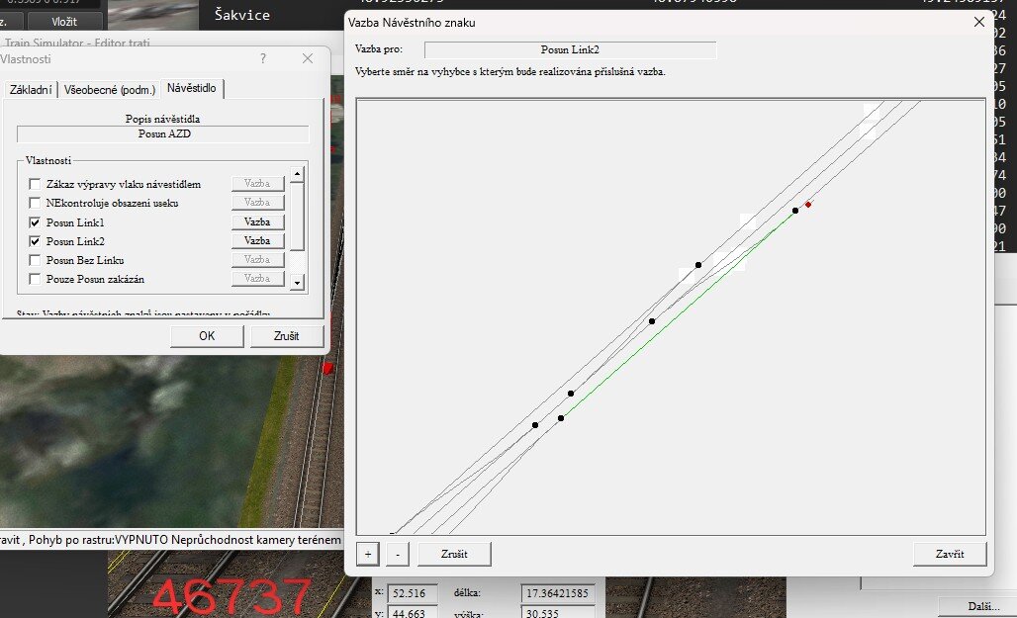The width and height of the screenshot is (1017, 618).
Task: Close the Vlastnosti dialog
Action: click(308, 58)
